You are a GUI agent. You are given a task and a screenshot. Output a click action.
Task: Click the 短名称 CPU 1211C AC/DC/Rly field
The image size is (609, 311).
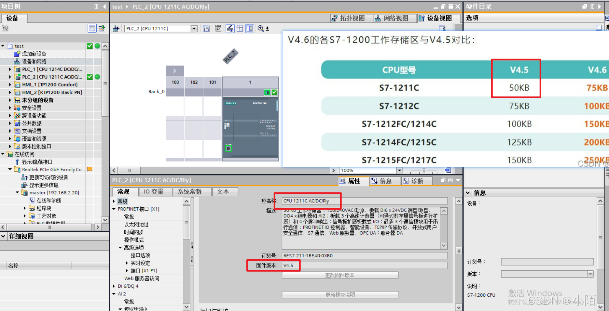point(365,201)
